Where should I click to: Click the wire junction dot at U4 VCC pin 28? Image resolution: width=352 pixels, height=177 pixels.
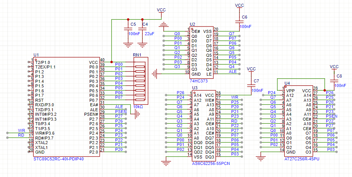(x=325, y=90)
